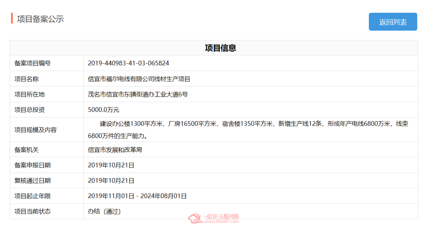Select the 项目备案公示 page heading
This screenshot has width=427, height=227.
40,19
